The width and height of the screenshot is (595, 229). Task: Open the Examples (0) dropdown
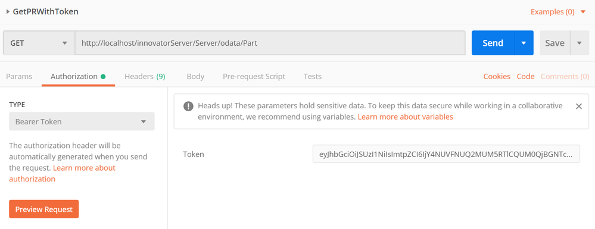click(x=558, y=12)
